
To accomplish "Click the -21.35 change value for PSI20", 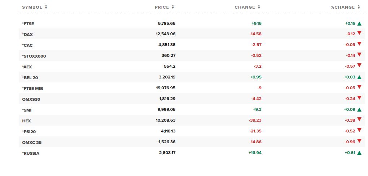I will click(255, 131).
